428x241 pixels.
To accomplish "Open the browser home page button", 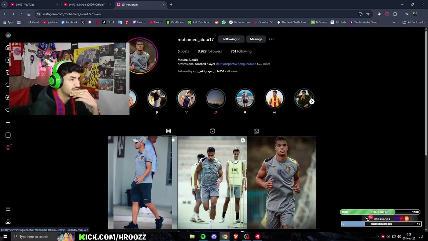I will (29, 14).
